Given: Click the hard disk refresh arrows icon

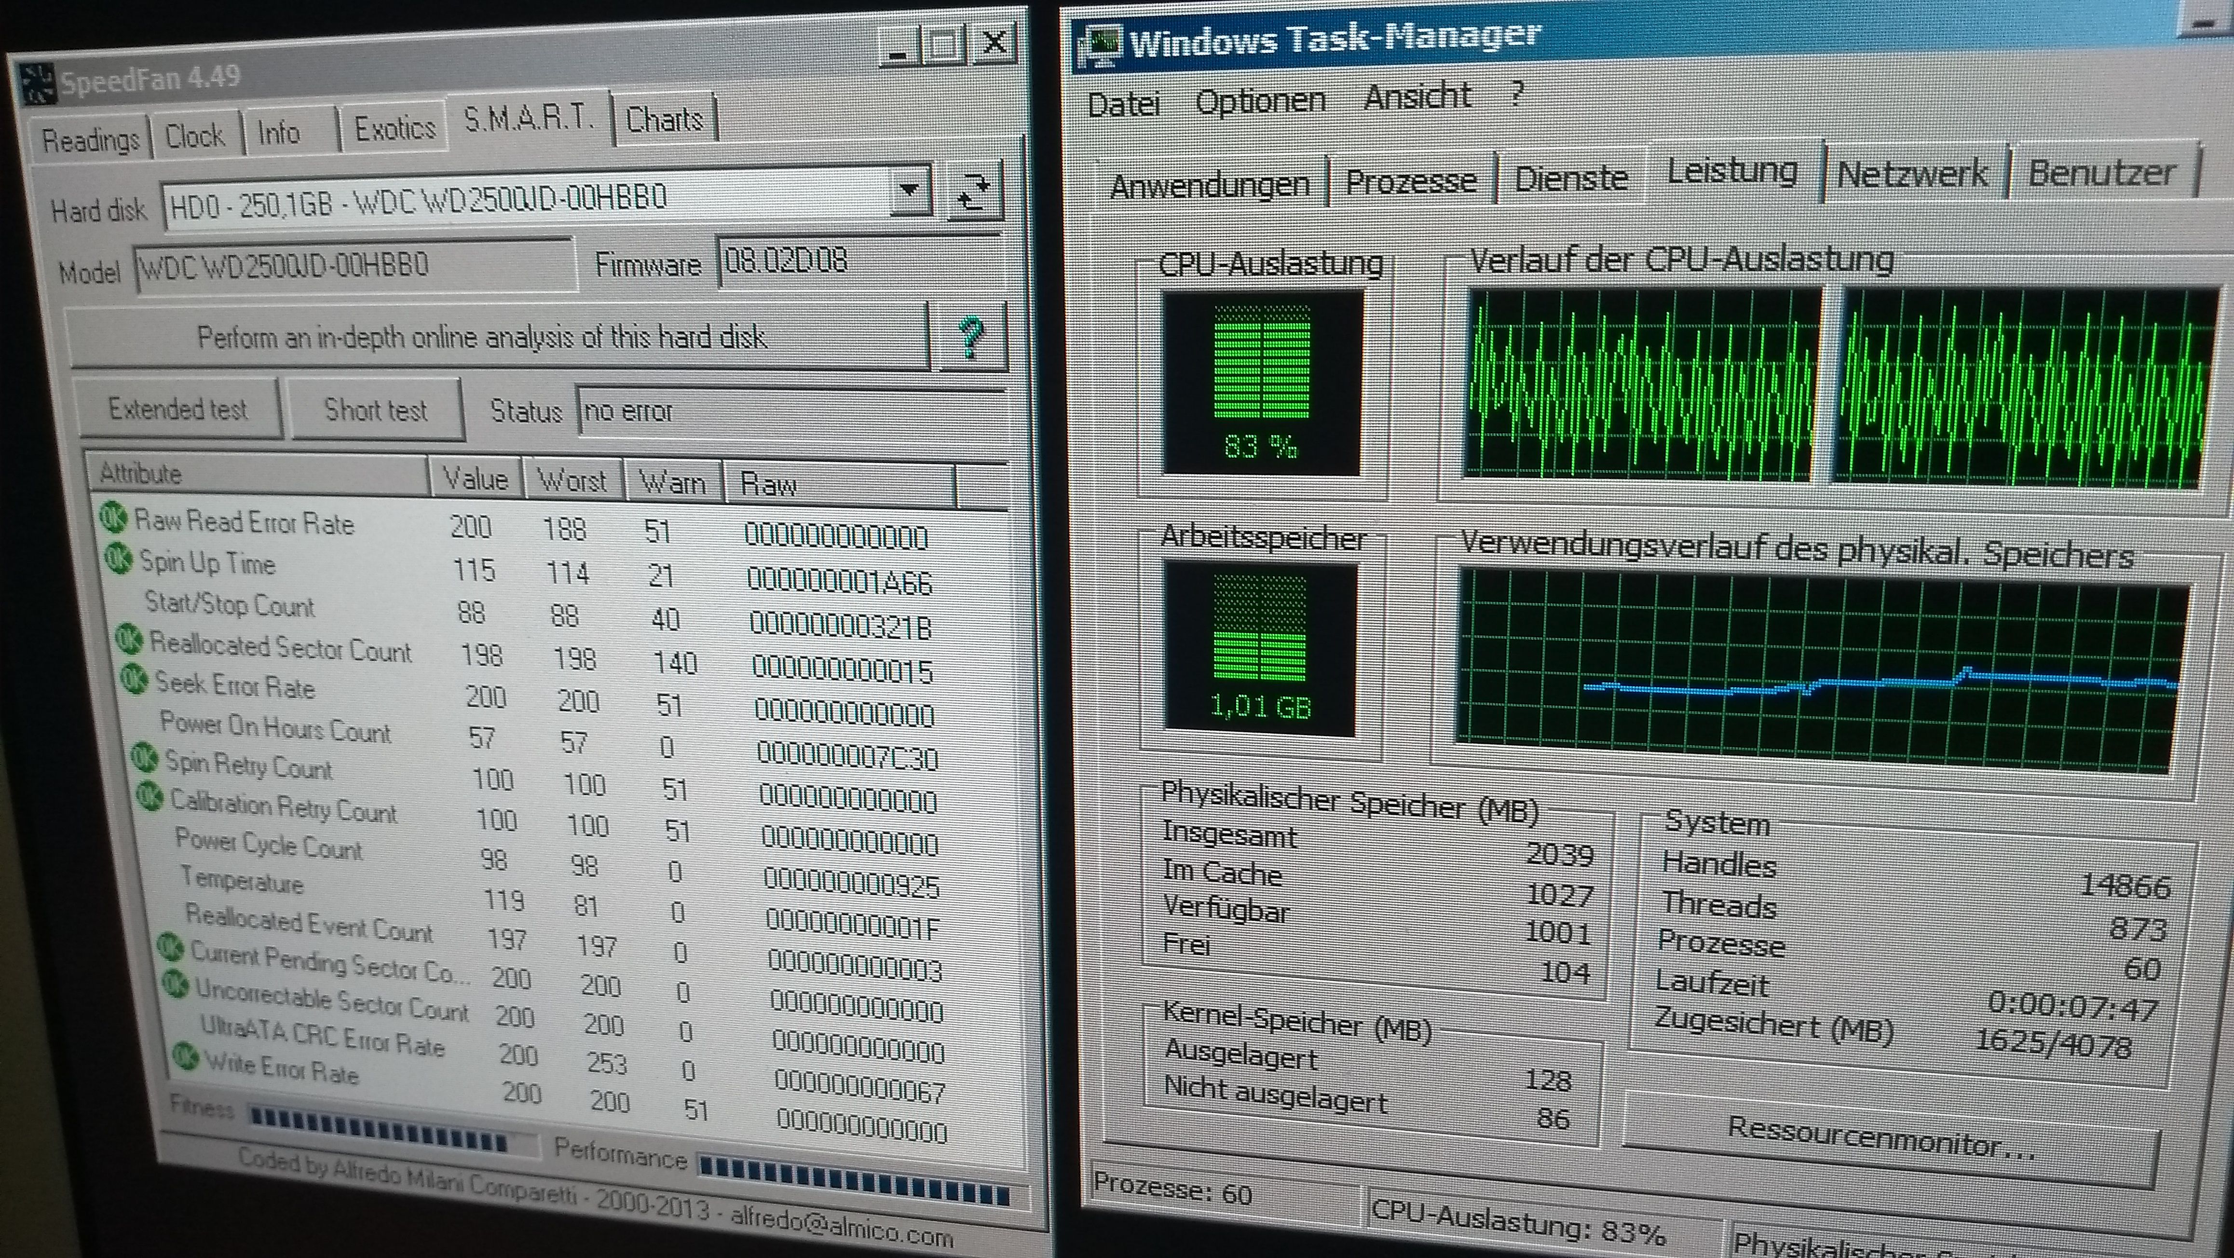Looking at the screenshot, I should [975, 191].
